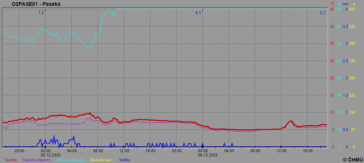Click the 1.0 precipitation total annotation
Screen dimensions: 364x163
(x=41, y=13)
